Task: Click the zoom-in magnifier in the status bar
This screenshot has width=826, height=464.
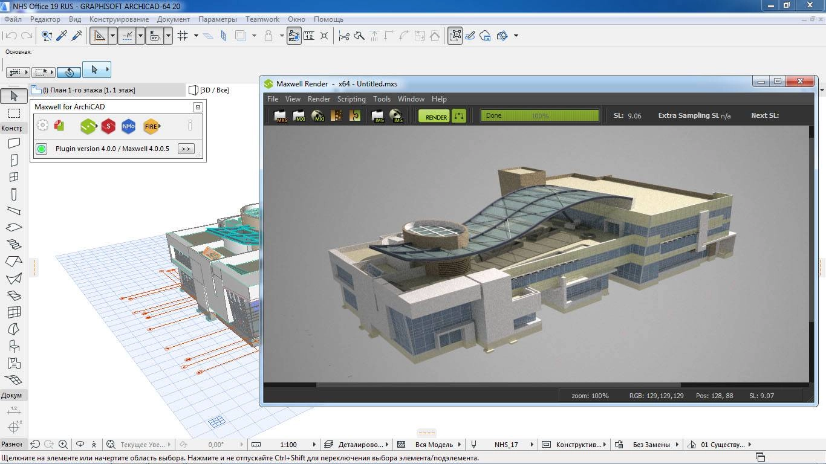Action: [63, 444]
